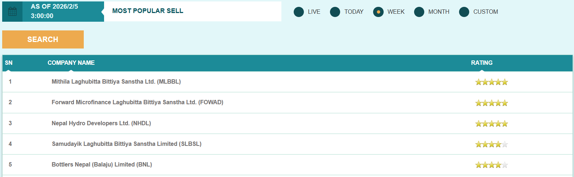Click the four-star rating for BNL

click(491, 165)
